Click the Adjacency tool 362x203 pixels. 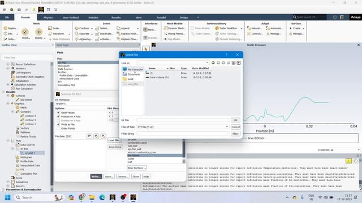pos(84,39)
